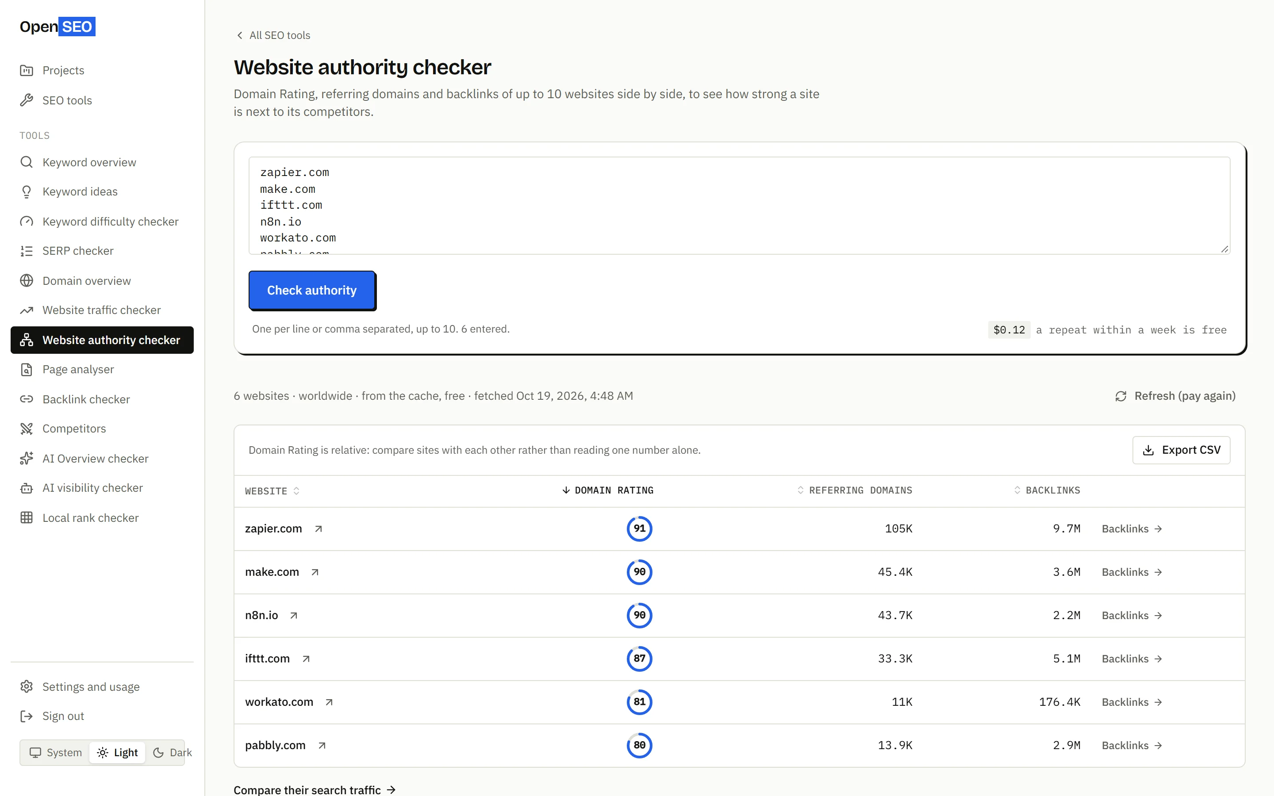Switch theme to Dark

172,752
